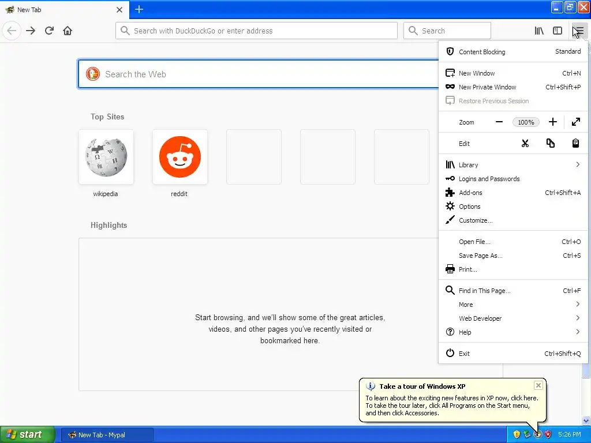Viewport: 591px width, 443px height.
Task: Open a new tab with the plus button
Action: (x=139, y=9)
